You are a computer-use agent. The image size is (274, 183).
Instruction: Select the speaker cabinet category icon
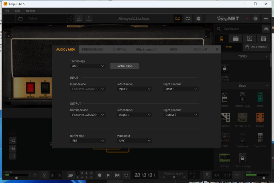pyautogui.click(x=250, y=38)
